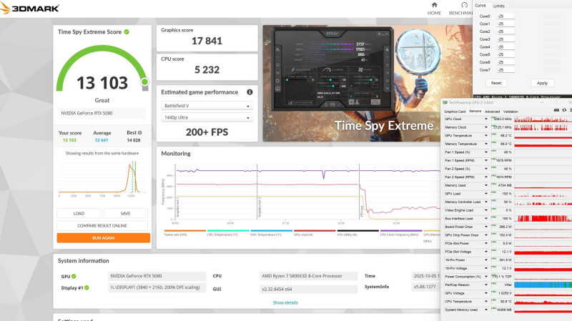The width and height of the screenshot is (572, 321).
Task: Go to the 3DMark HOME page icon
Action: tap(434, 5)
